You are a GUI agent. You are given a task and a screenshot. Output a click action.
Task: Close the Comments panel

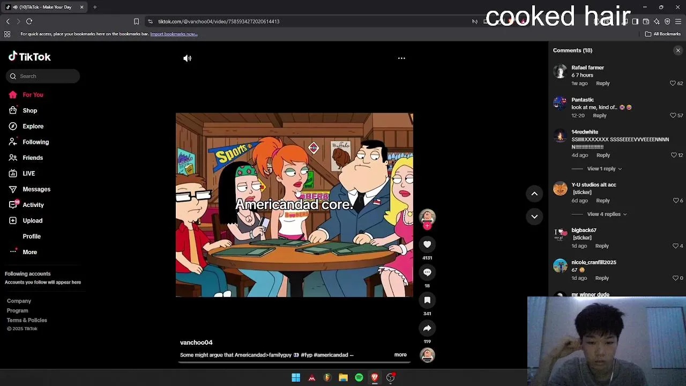(678, 50)
